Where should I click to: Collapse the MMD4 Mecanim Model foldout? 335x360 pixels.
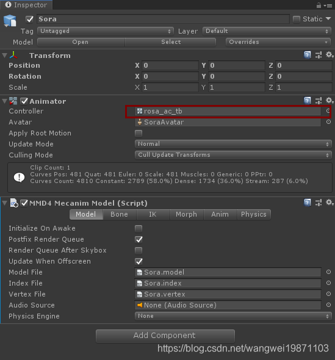[5, 203]
